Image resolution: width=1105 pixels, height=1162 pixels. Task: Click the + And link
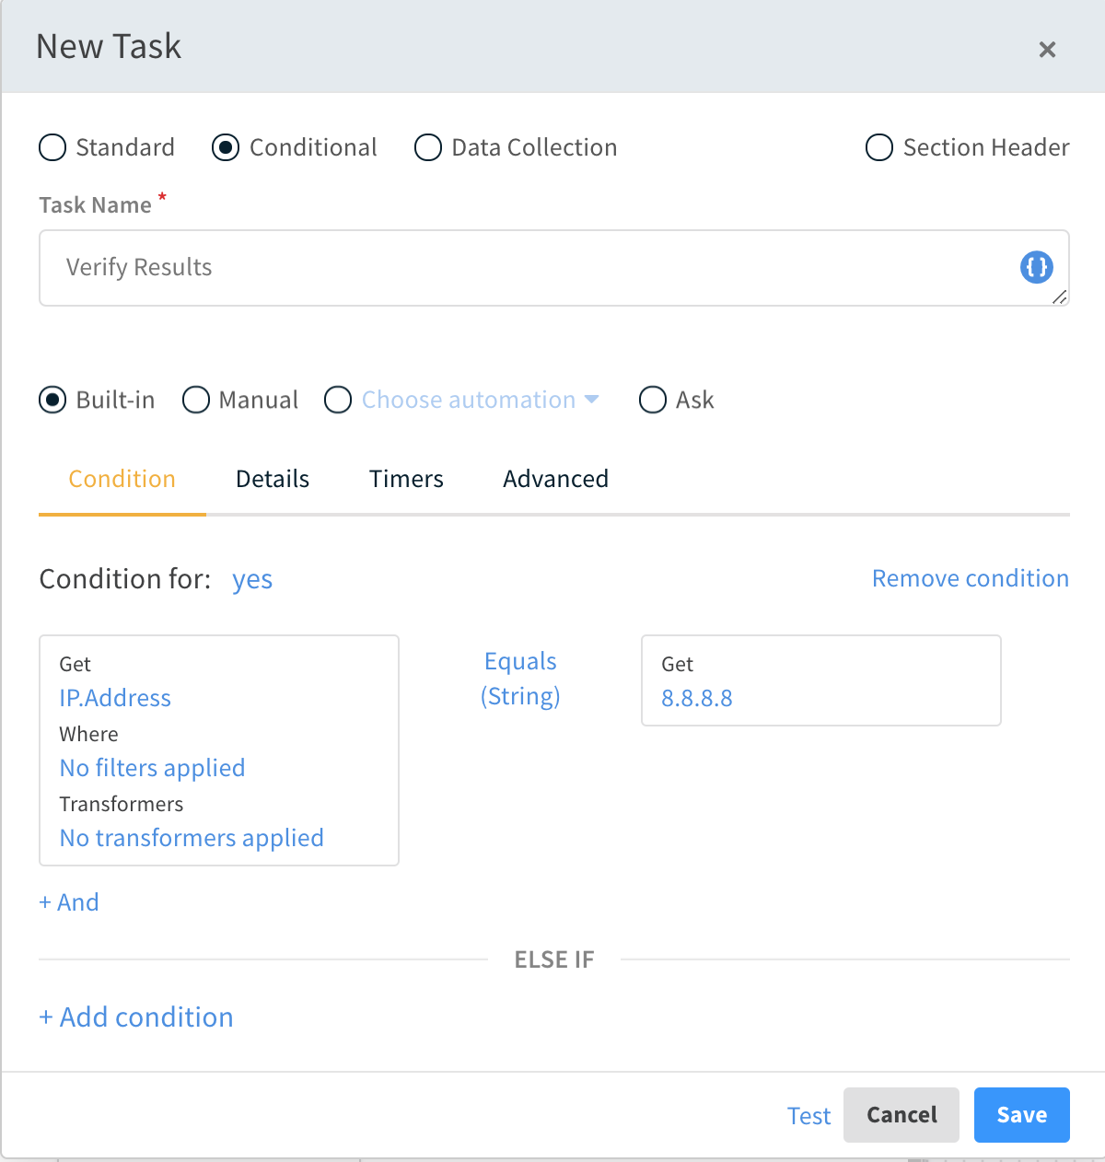click(x=69, y=902)
